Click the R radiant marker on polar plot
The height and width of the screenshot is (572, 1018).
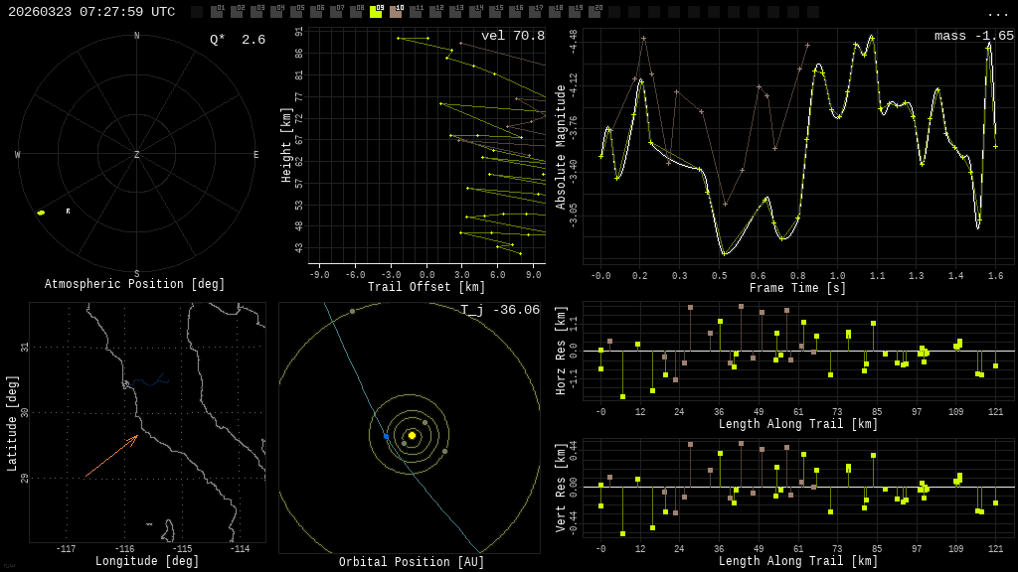tap(68, 212)
